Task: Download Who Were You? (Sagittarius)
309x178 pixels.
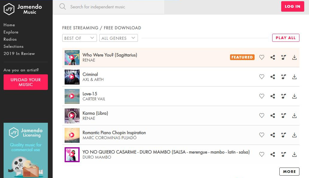Action: coord(294,57)
